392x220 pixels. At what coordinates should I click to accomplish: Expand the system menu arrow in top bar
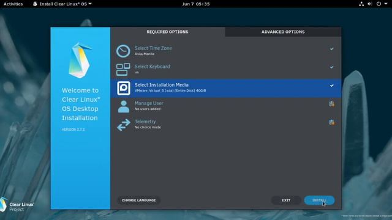[386, 4]
